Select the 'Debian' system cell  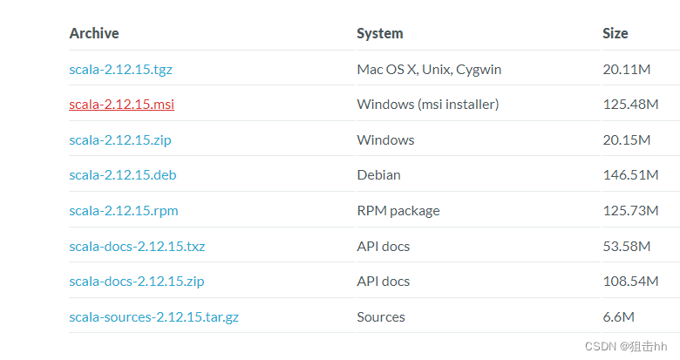click(378, 175)
